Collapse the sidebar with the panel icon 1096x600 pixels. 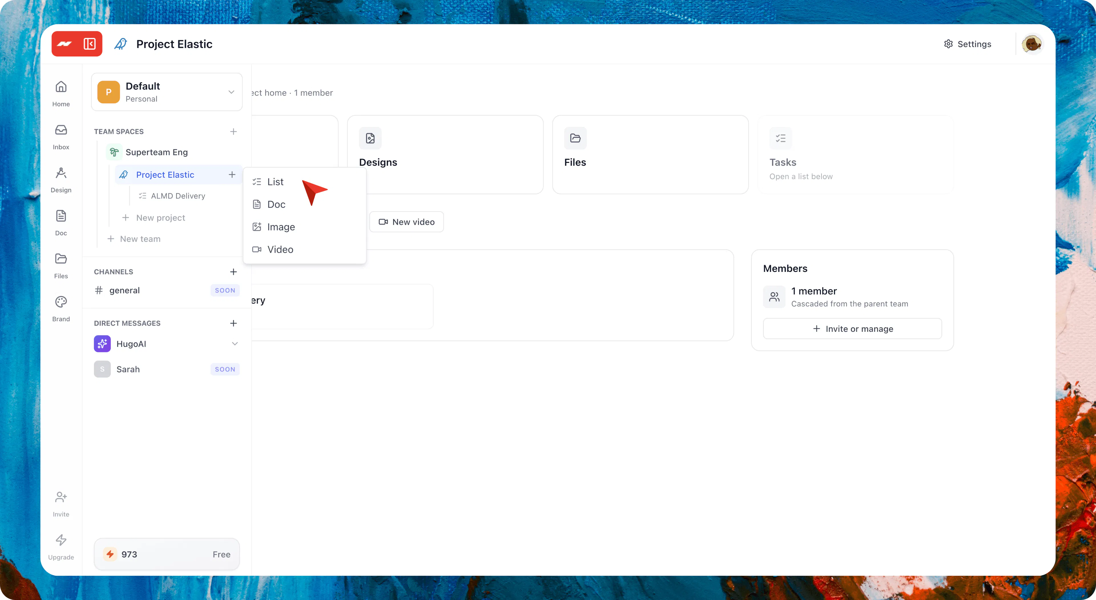pos(90,44)
